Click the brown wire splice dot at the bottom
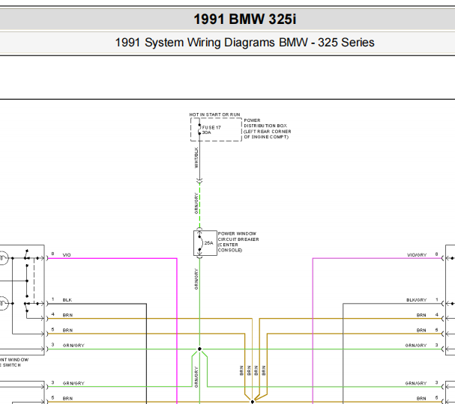 pyautogui.click(x=252, y=402)
